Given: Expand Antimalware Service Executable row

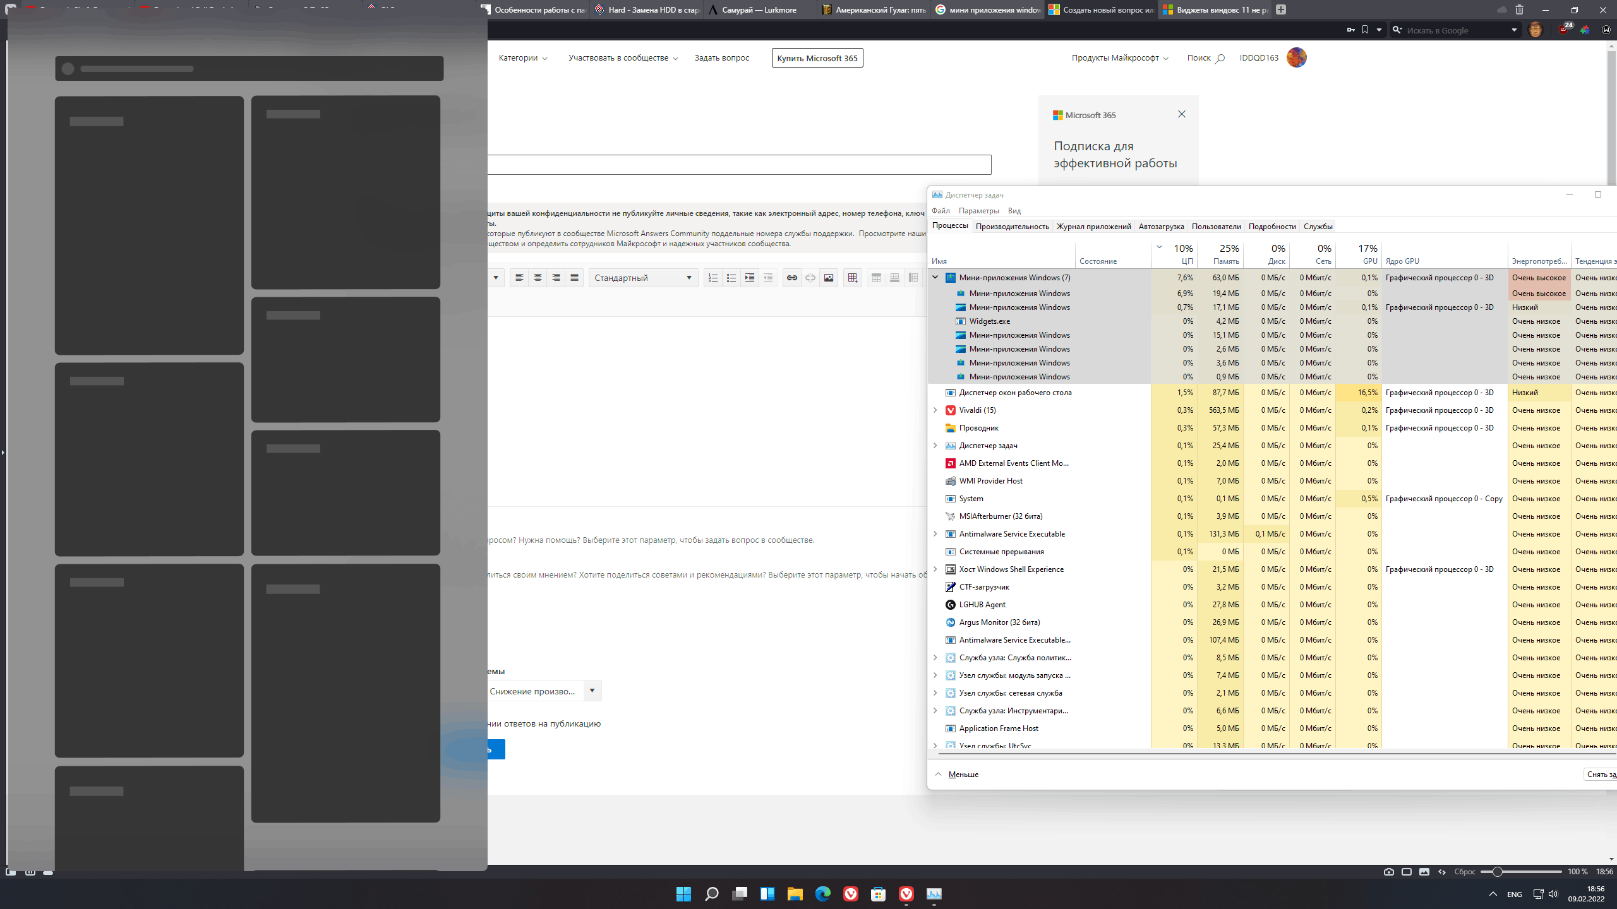Looking at the screenshot, I should point(935,534).
